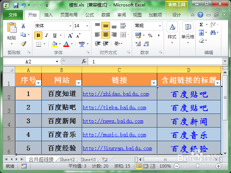Toggle Wrap Text
This screenshot has width=231, height=173.
pos(123,25)
